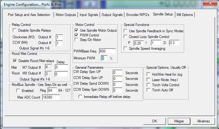Image resolution: width=219 pixels, height=129 pixels.
Task: Switch to Port Setup and Axis Selection tab
Action: (x=30, y=14)
